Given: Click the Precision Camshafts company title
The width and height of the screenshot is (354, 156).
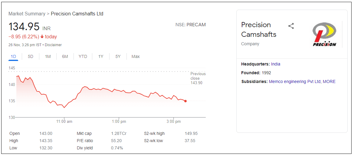Looking at the screenshot, I should (x=259, y=30).
